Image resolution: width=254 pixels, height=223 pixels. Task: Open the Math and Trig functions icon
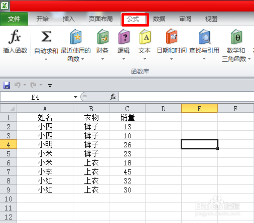[x=236, y=37]
